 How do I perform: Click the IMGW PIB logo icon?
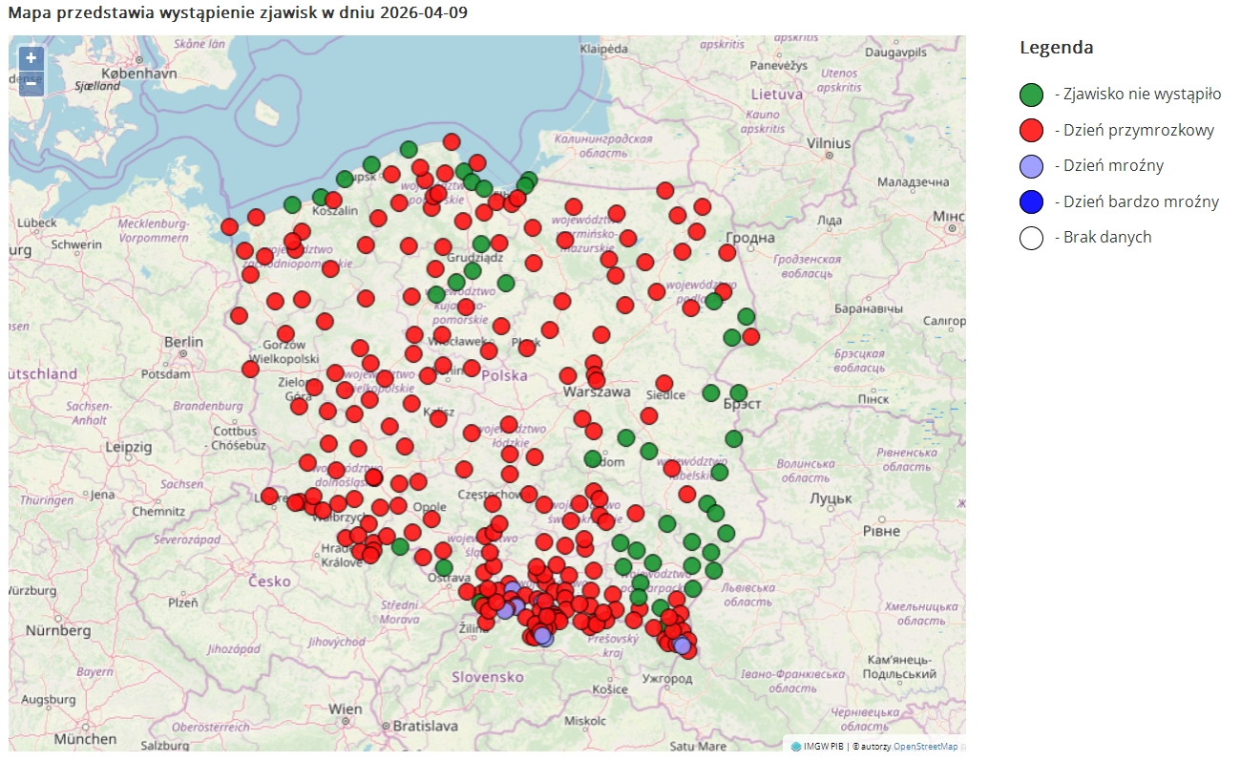(x=796, y=746)
